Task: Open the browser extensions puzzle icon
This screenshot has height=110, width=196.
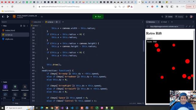Action: pyautogui.click(x=162, y=7)
